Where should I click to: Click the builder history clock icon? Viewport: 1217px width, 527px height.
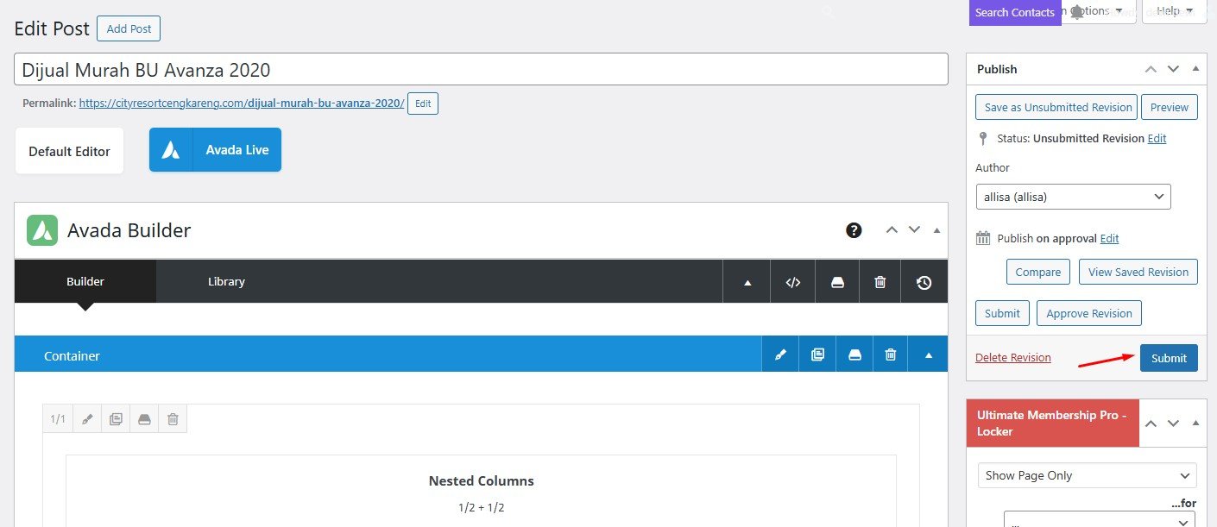click(924, 282)
